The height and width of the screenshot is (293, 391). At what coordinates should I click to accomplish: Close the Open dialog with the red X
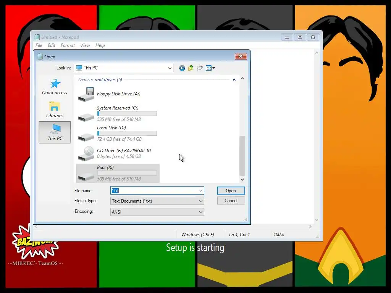(241, 56)
